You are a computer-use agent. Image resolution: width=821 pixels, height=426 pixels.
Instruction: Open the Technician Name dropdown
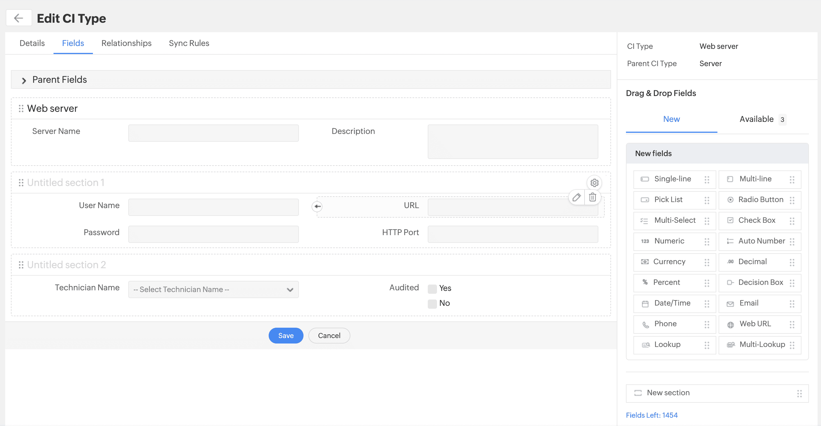pyautogui.click(x=213, y=289)
